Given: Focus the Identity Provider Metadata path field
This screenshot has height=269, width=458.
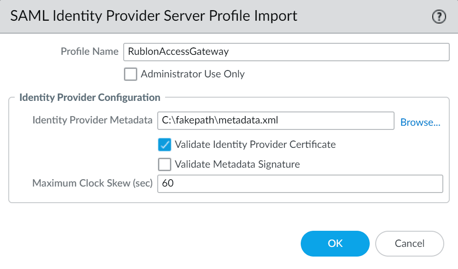Looking at the screenshot, I should (x=275, y=121).
